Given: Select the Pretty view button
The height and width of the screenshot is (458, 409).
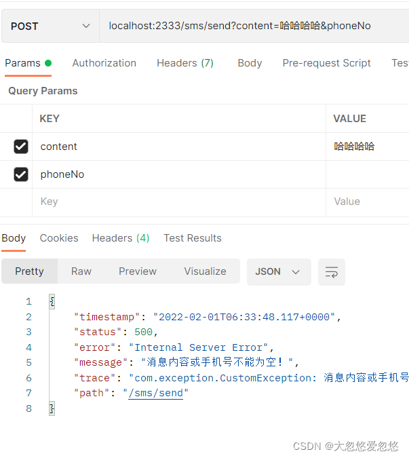Looking at the screenshot, I should (29, 271).
